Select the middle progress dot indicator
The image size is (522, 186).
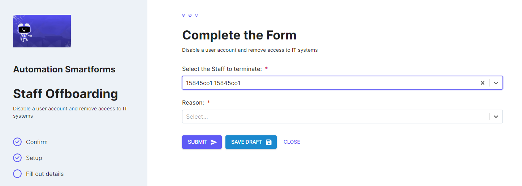190,15
